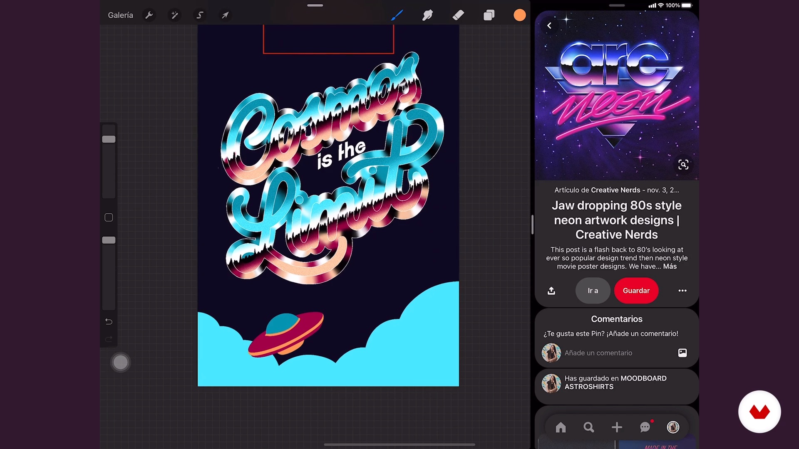Open Pinterest profile avatar tab
This screenshot has height=449, width=799.
pos(673,427)
